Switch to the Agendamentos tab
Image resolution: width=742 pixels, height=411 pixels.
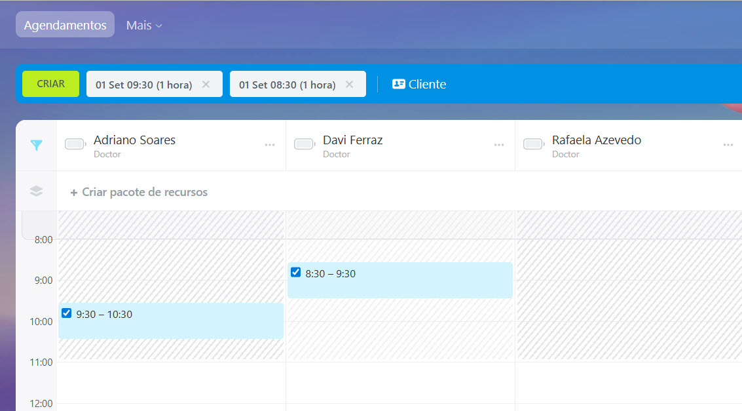click(x=65, y=25)
